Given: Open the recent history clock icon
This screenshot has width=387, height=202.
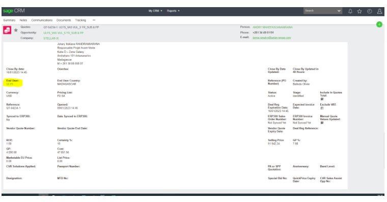Looking at the screenshot, I should (x=370, y=11).
